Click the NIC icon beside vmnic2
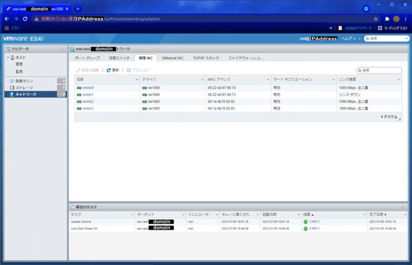This screenshot has height=265, width=412. pyautogui.click(x=79, y=102)
